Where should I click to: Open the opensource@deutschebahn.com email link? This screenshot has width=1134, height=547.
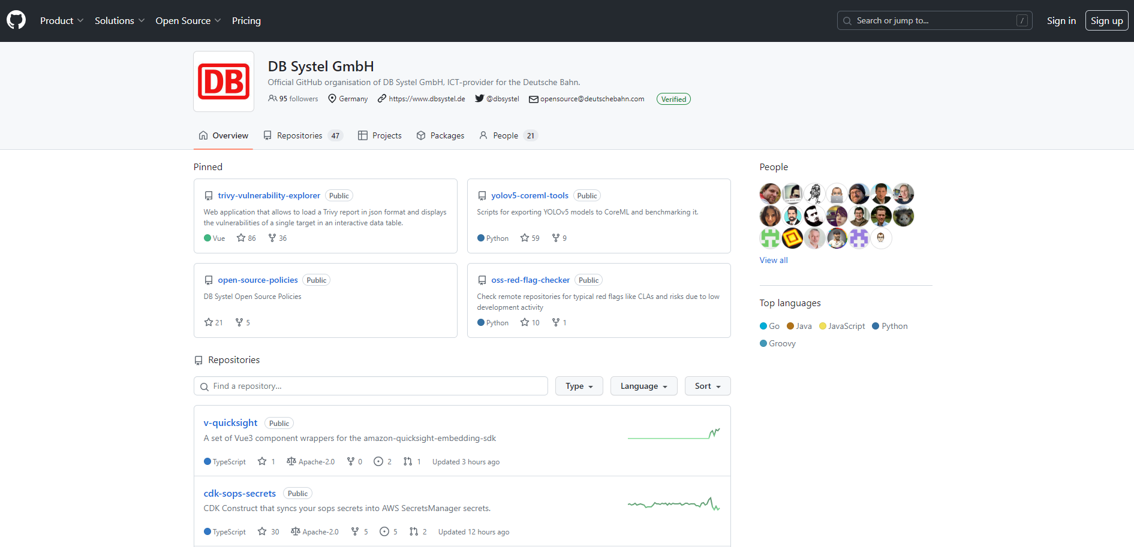tap(586, 99)
